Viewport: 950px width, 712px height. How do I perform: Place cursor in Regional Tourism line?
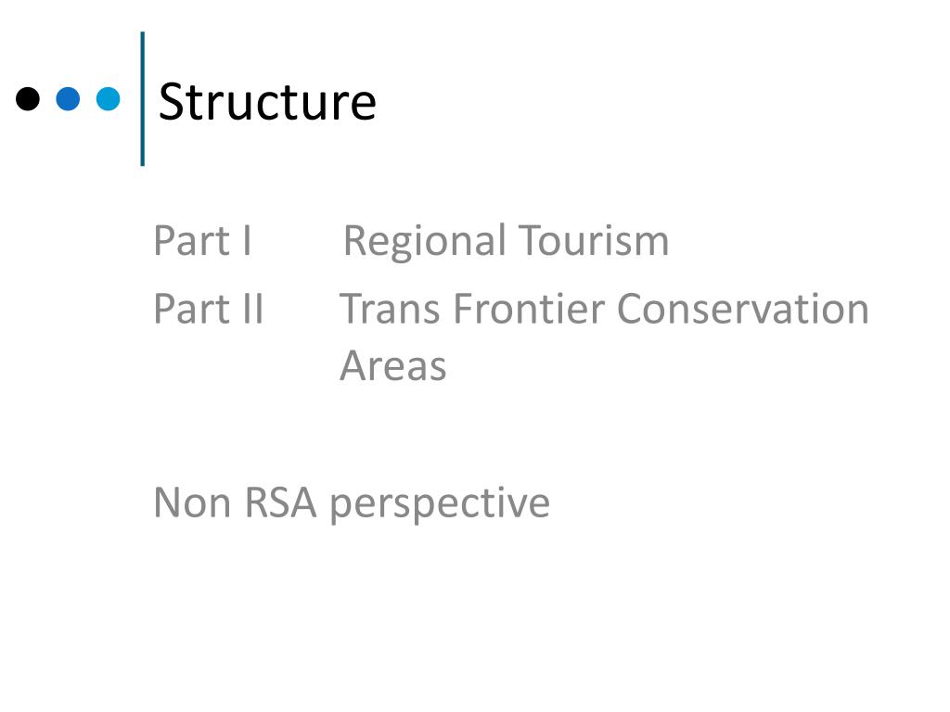(x=506, y=243)
